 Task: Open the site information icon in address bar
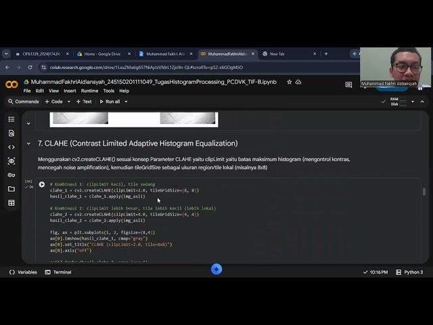tap(43, 68)
